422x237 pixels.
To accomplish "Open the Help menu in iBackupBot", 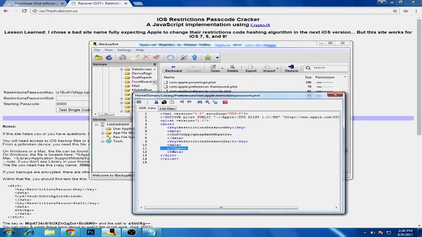I will pos(140,50).
